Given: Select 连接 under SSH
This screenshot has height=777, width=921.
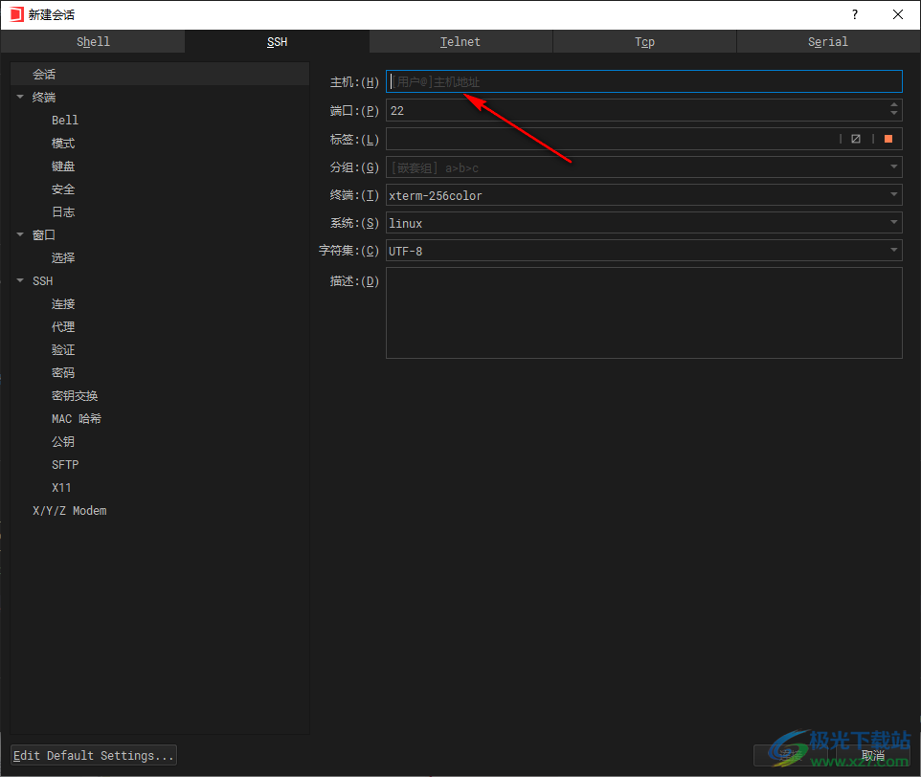Looking at the screenshot, I should tap(63, 304).
